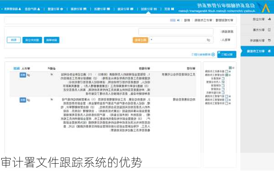
Task: Click the orange button beside the approver field
Action: pyautogui.click(x=141, y=40)
